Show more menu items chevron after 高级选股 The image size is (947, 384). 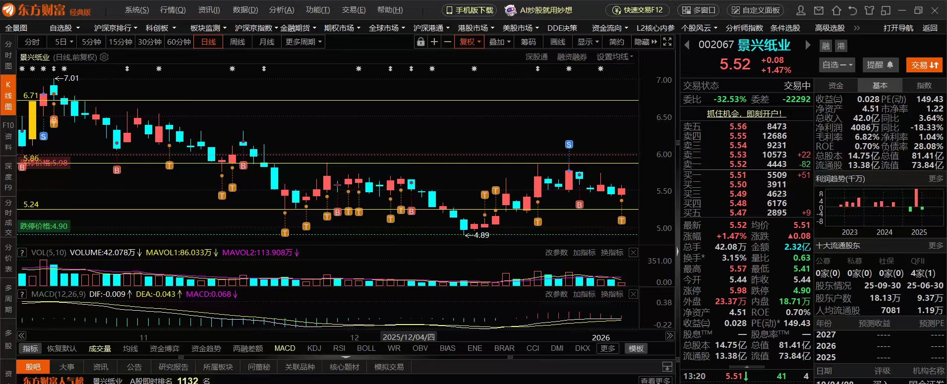(857, 28)
